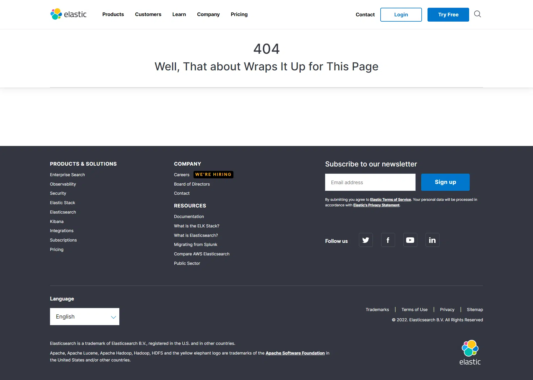The height and width of the screenshot is (380, 533).
Task: Open What is Elasticsearch link
Action: pyautogui.click(x=196, y=235)
